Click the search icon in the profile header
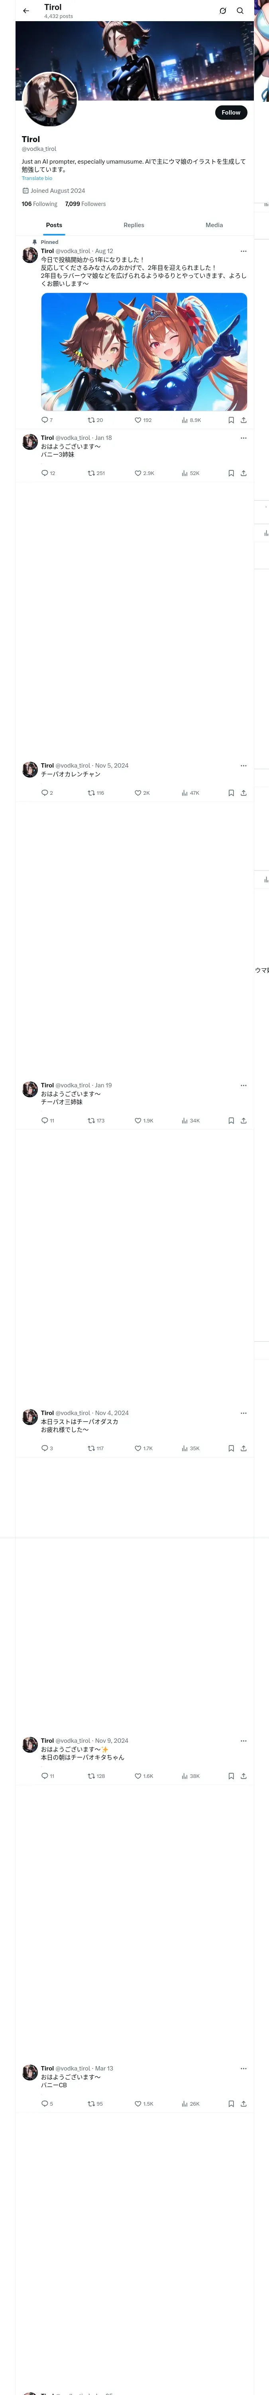This screenshot has width=269, height=2395. click(240, 11)
